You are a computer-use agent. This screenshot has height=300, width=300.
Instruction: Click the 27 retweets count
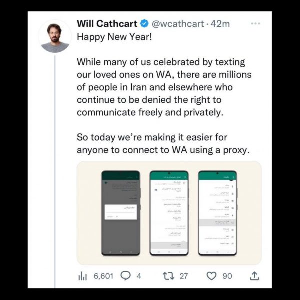pos(184,276)
